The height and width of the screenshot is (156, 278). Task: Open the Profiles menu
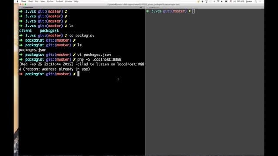50,1
